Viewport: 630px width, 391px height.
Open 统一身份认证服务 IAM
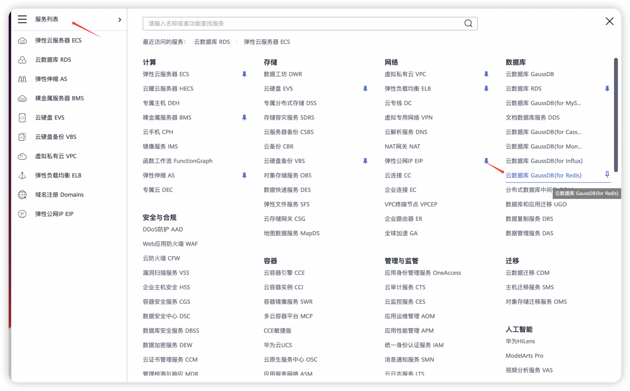coord(414,345)
